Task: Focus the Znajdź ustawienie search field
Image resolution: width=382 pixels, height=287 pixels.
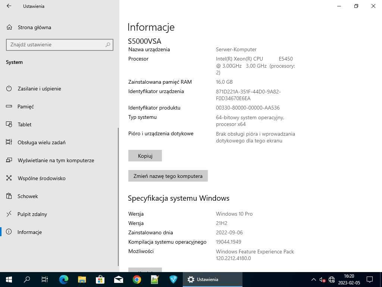Action: pyautogui.click(x=59, y=45)
